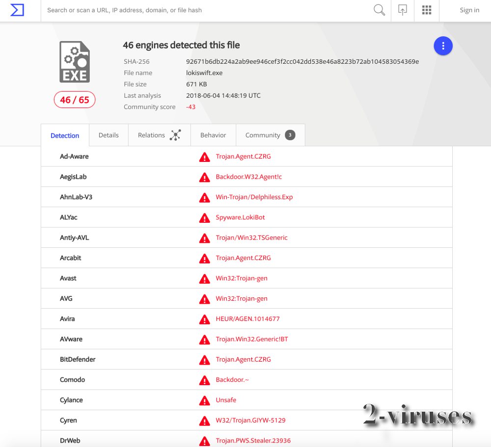This screenshot has width=491, height=447.
Task: Click the EXE file type icon
Action: click(74, 61)
